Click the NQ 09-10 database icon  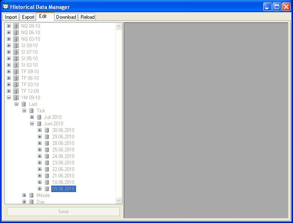pyautogui.click(x=16, y=26)
